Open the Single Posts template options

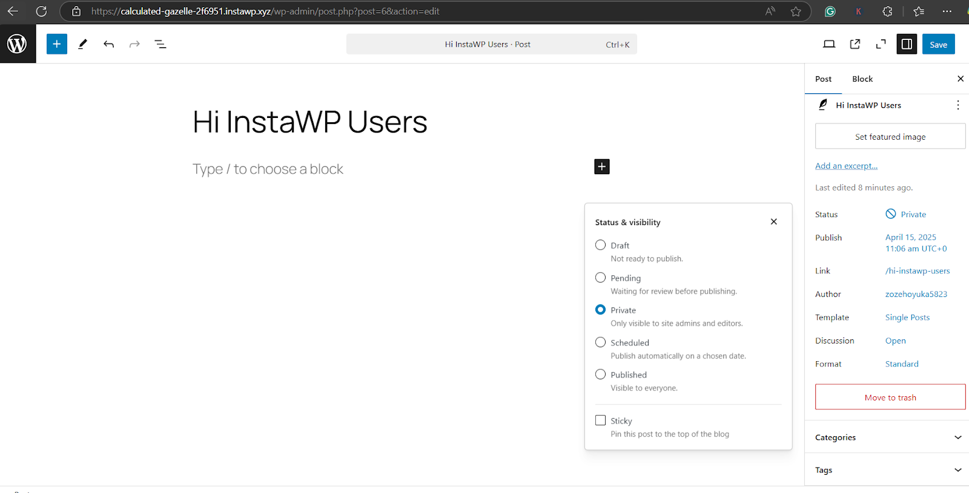coord(907,318)
